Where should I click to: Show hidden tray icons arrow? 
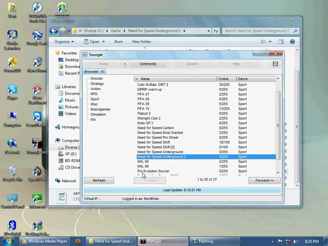click(272, 242)
